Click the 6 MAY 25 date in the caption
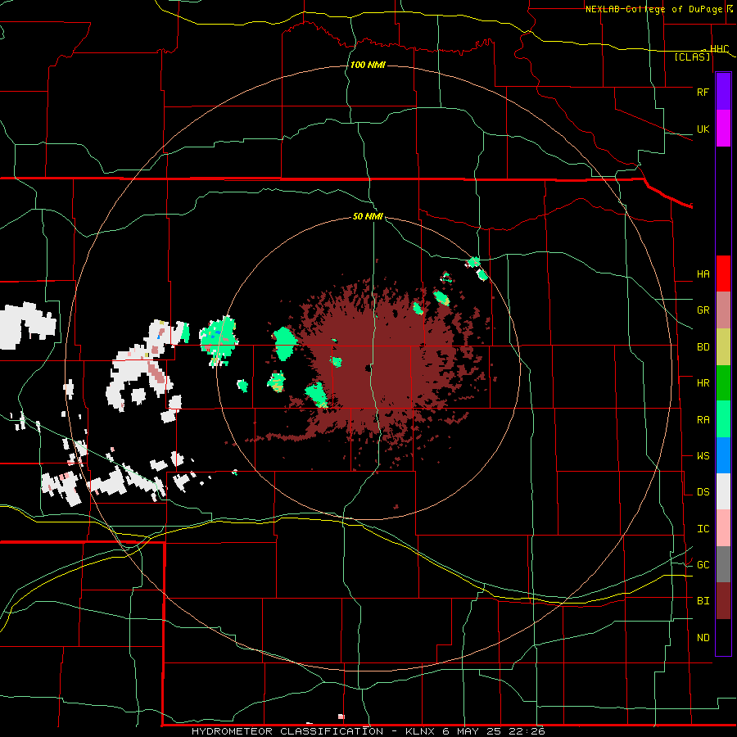 pyautogui.click(x=473, y=731)
